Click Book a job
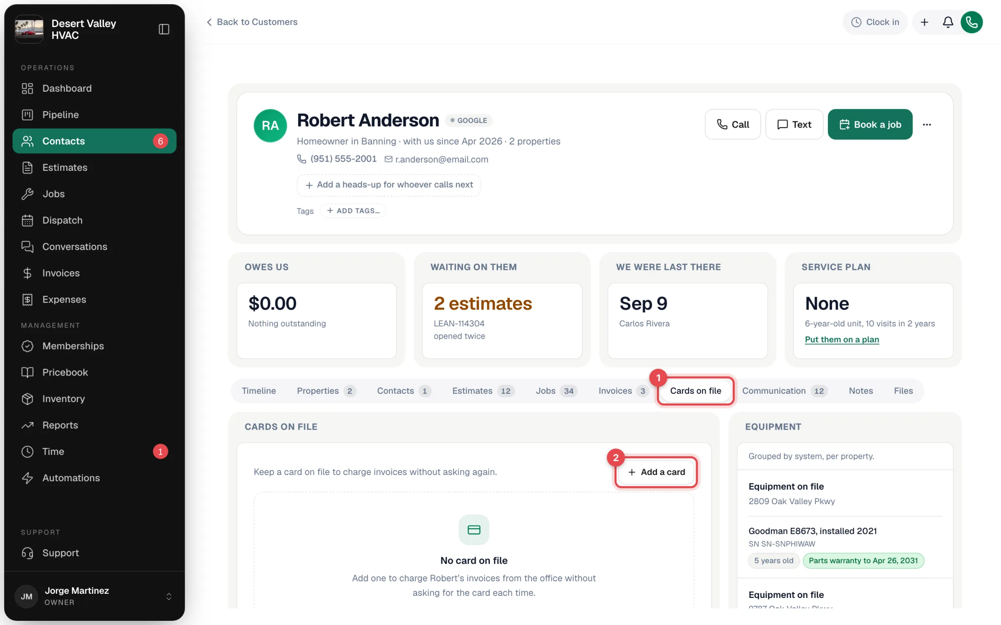Image resolution: width=1001 pixels, height=625 pixels. click(x=870, y=124)
